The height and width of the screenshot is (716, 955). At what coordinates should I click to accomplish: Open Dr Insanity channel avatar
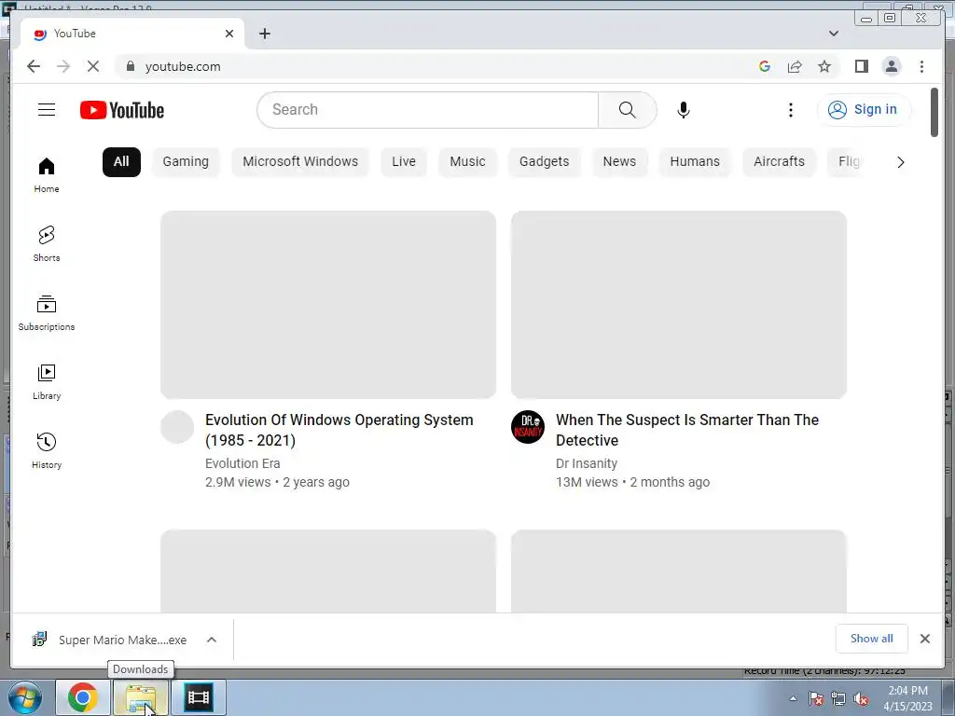pos(528,427)
